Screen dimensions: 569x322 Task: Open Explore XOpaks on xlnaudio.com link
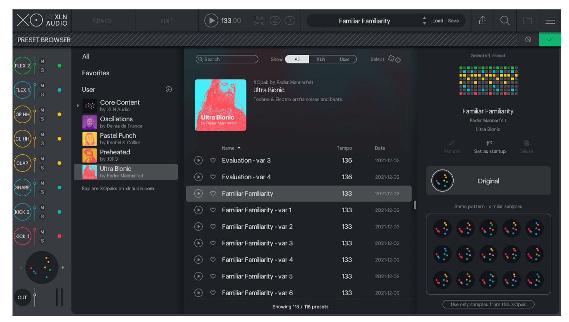coord(118,189)
